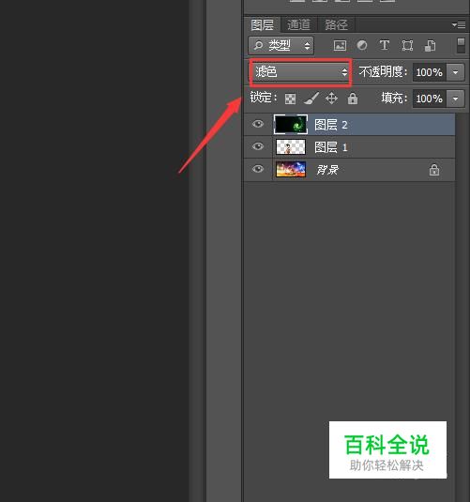Select the 背景 layer thumbnail
The image size is (470, 502).
coord(291,169)
